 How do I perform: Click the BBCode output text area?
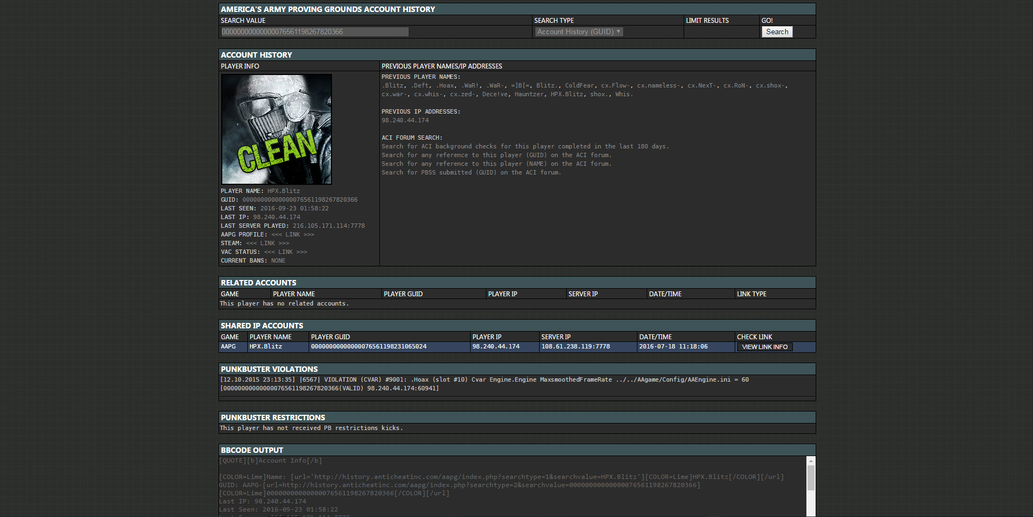point(512,486)
